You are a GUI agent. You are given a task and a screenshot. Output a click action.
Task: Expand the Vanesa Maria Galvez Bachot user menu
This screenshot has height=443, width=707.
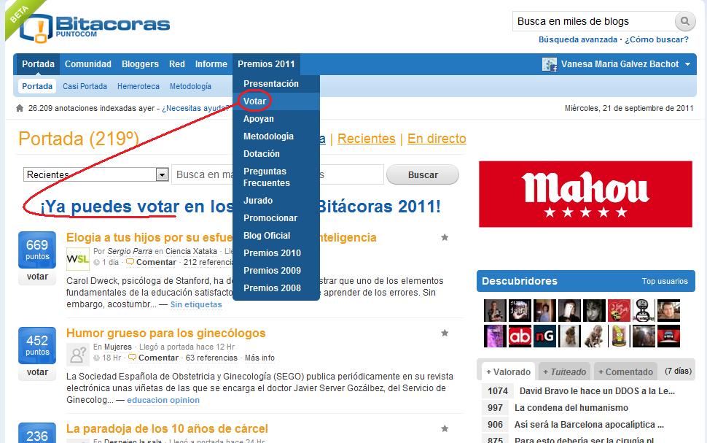(687, 64)
